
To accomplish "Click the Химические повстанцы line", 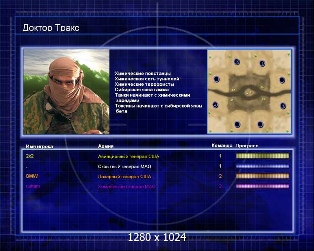I will pos(143,74).
